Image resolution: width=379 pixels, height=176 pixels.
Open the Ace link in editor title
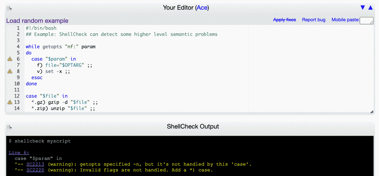202,8
